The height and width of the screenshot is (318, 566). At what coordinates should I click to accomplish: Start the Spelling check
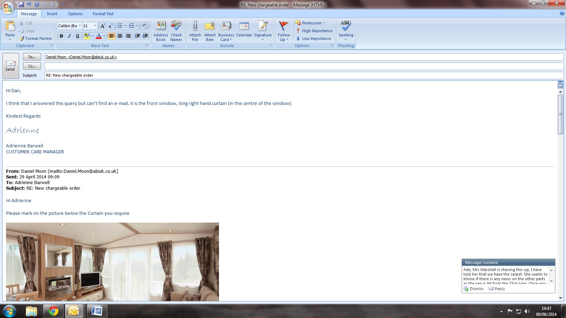pyautogui.click(x=346, y=30)
